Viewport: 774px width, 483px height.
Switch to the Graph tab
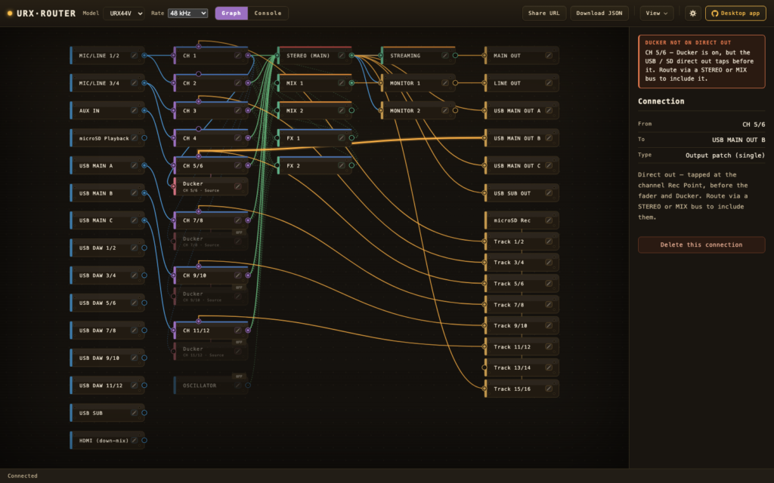tap(231, 14)
